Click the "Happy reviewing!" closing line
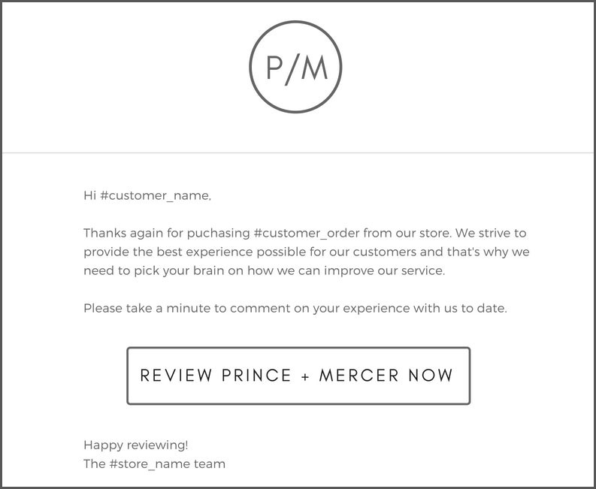 click(x=135, y=445)
